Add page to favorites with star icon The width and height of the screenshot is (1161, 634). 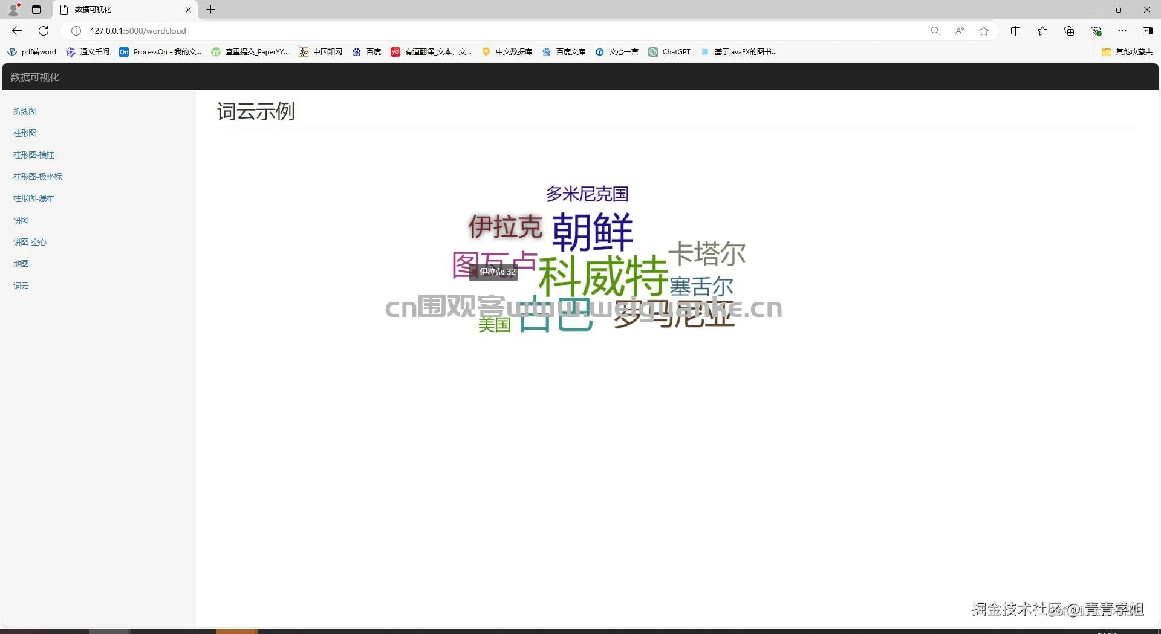tap(984, 31)
